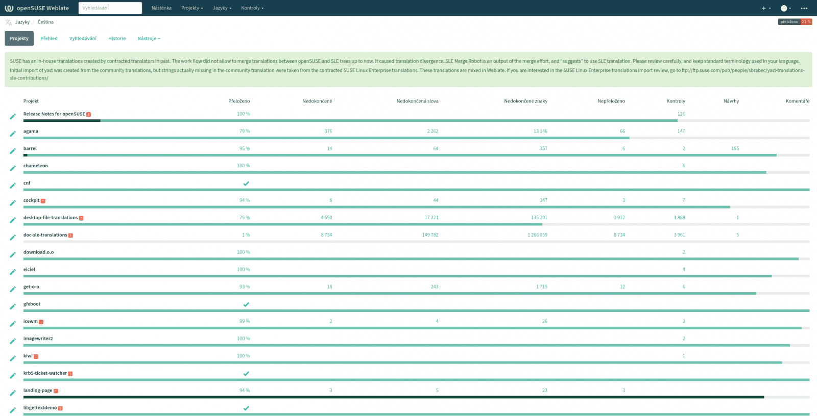Click the languages icon in the breadcrumb
This screenshot has width=817, height=416.
pyautogui.click(x=9, y=22)
